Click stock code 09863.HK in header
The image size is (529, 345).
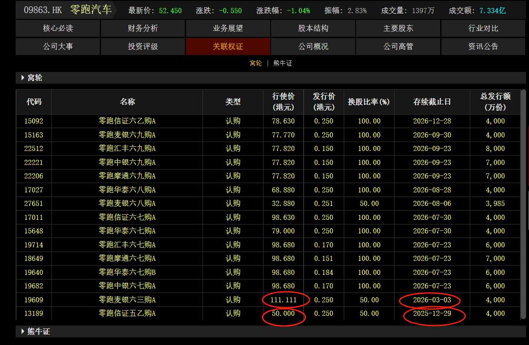pos(44,10)
